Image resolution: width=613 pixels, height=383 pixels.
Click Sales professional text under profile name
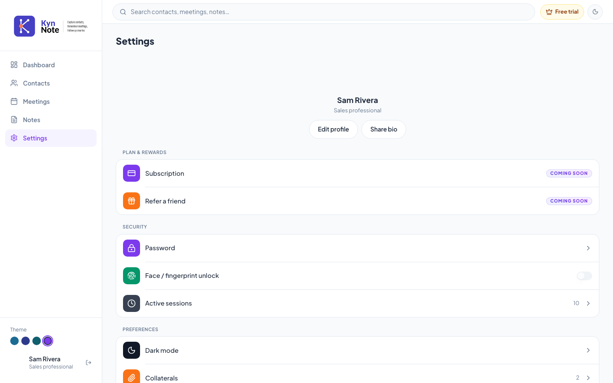[x=358, y=111]
